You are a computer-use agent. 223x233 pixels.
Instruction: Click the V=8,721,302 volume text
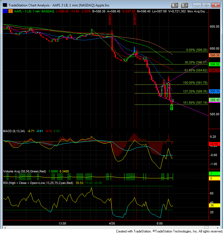click(177, 11)
